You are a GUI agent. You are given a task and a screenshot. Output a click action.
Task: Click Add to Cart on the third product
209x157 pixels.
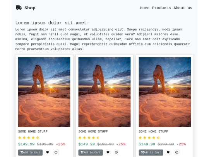pos(151,152)
